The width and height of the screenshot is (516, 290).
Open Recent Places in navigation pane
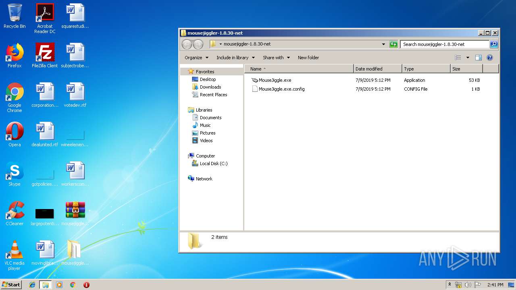click(213, 95)
